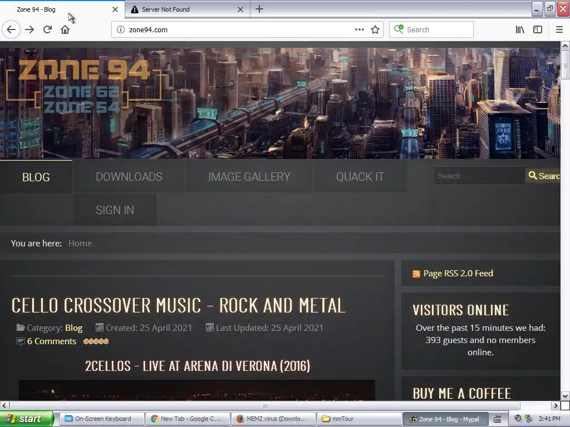Reload the current page

pos(47,30)
